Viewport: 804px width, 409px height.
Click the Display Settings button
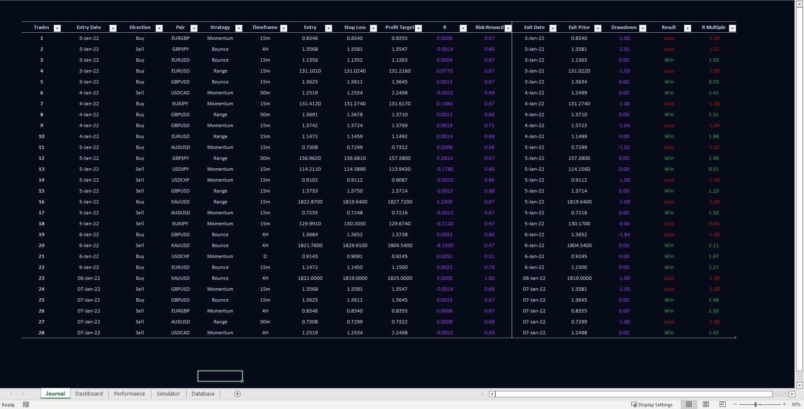tap(652, 404)
